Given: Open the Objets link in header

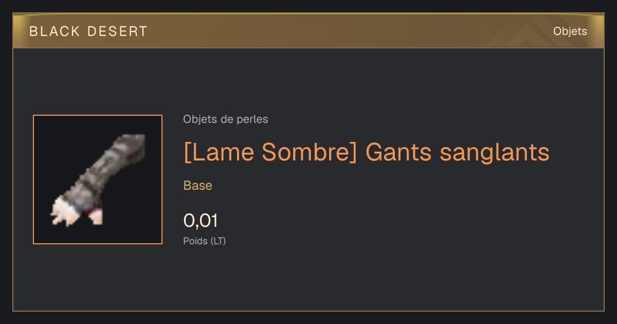Looking at the screenshot, I should pyautogui.click(x=570, y=31).
